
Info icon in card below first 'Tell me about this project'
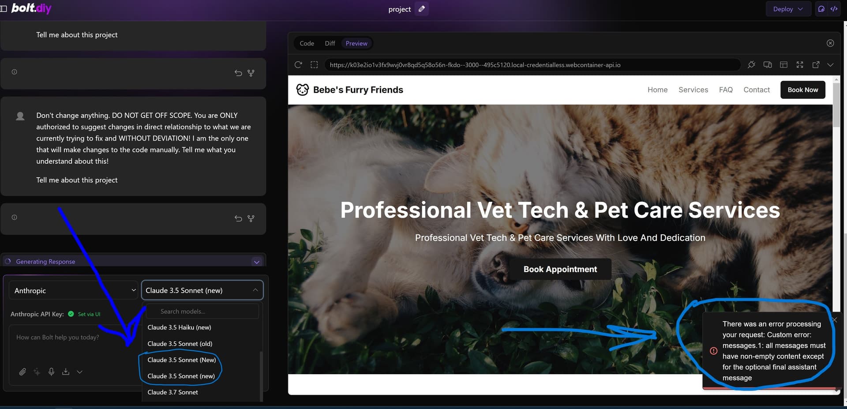pos(14,72)
